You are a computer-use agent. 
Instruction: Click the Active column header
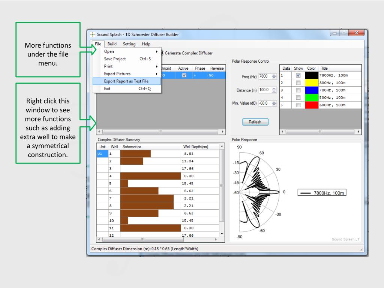tap(183, 68)
